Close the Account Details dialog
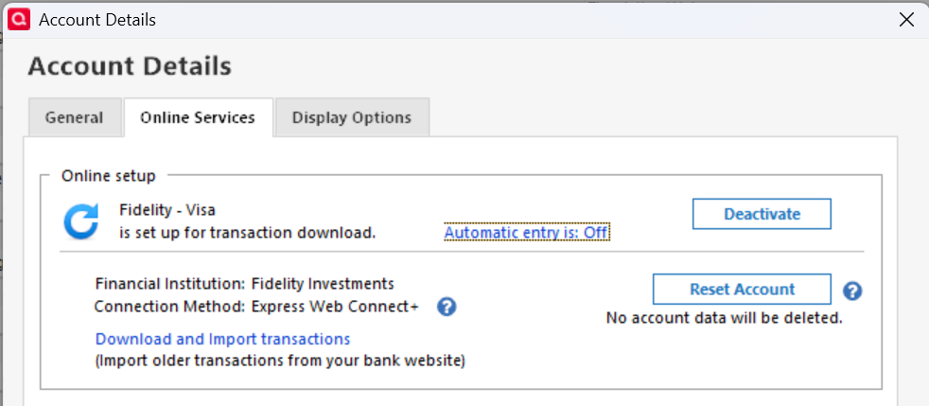This screenshot has width=929, height=406. [x=905, y=19]
